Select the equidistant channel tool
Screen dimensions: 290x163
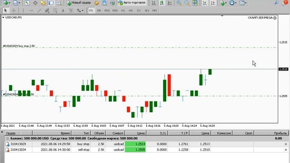click(x=47, y=10)
